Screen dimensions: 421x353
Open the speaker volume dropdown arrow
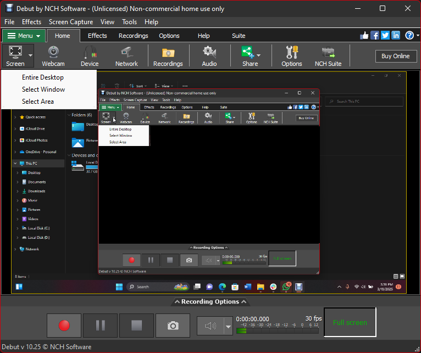click(228, 326)
